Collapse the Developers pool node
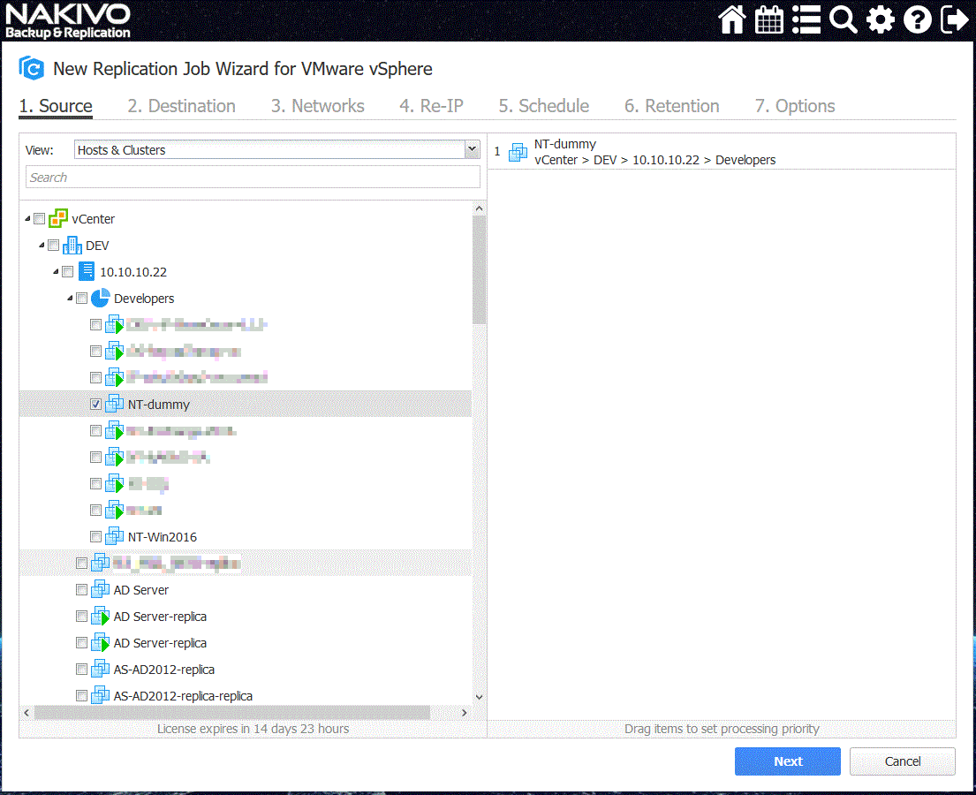This screenshot has height=795, width=976. point(70,299)
